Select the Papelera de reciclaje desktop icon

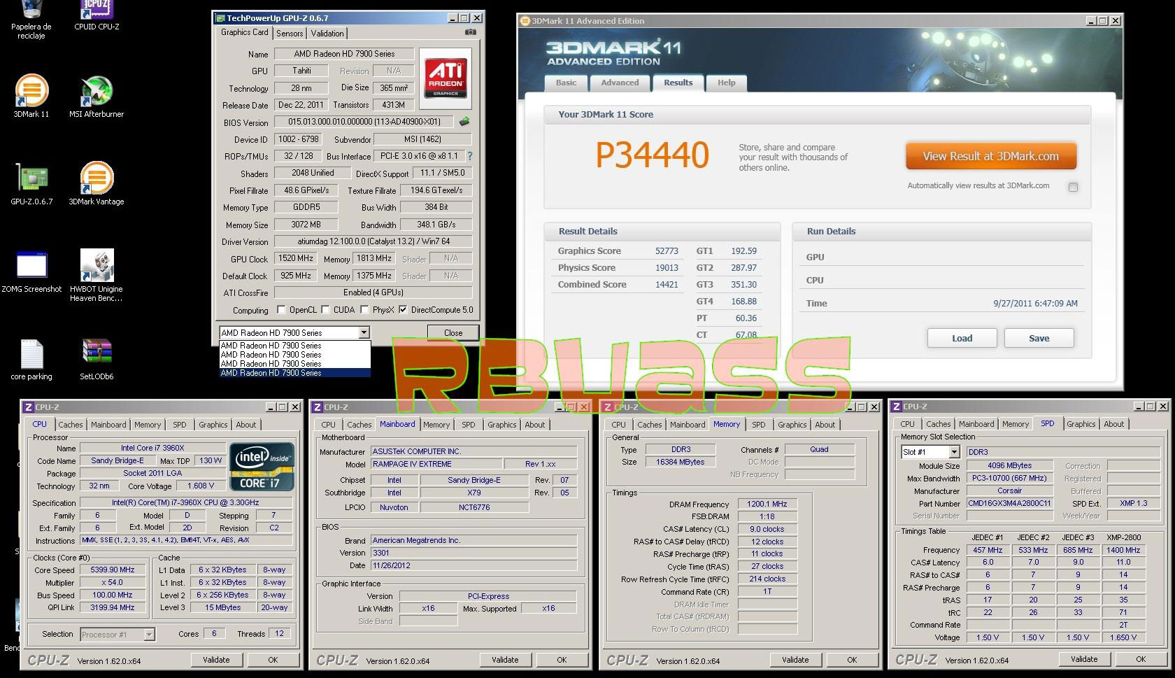click(x=31, y=20)
